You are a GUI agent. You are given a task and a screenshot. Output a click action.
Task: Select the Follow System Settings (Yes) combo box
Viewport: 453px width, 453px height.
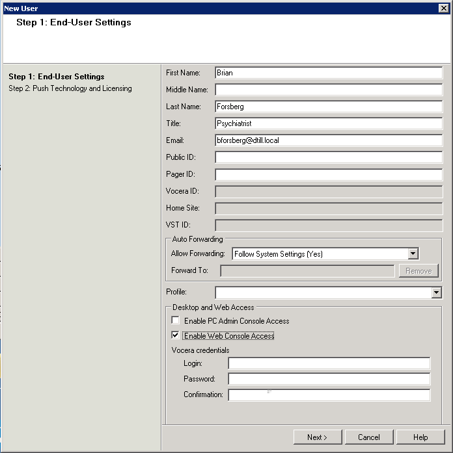[325, 253]
